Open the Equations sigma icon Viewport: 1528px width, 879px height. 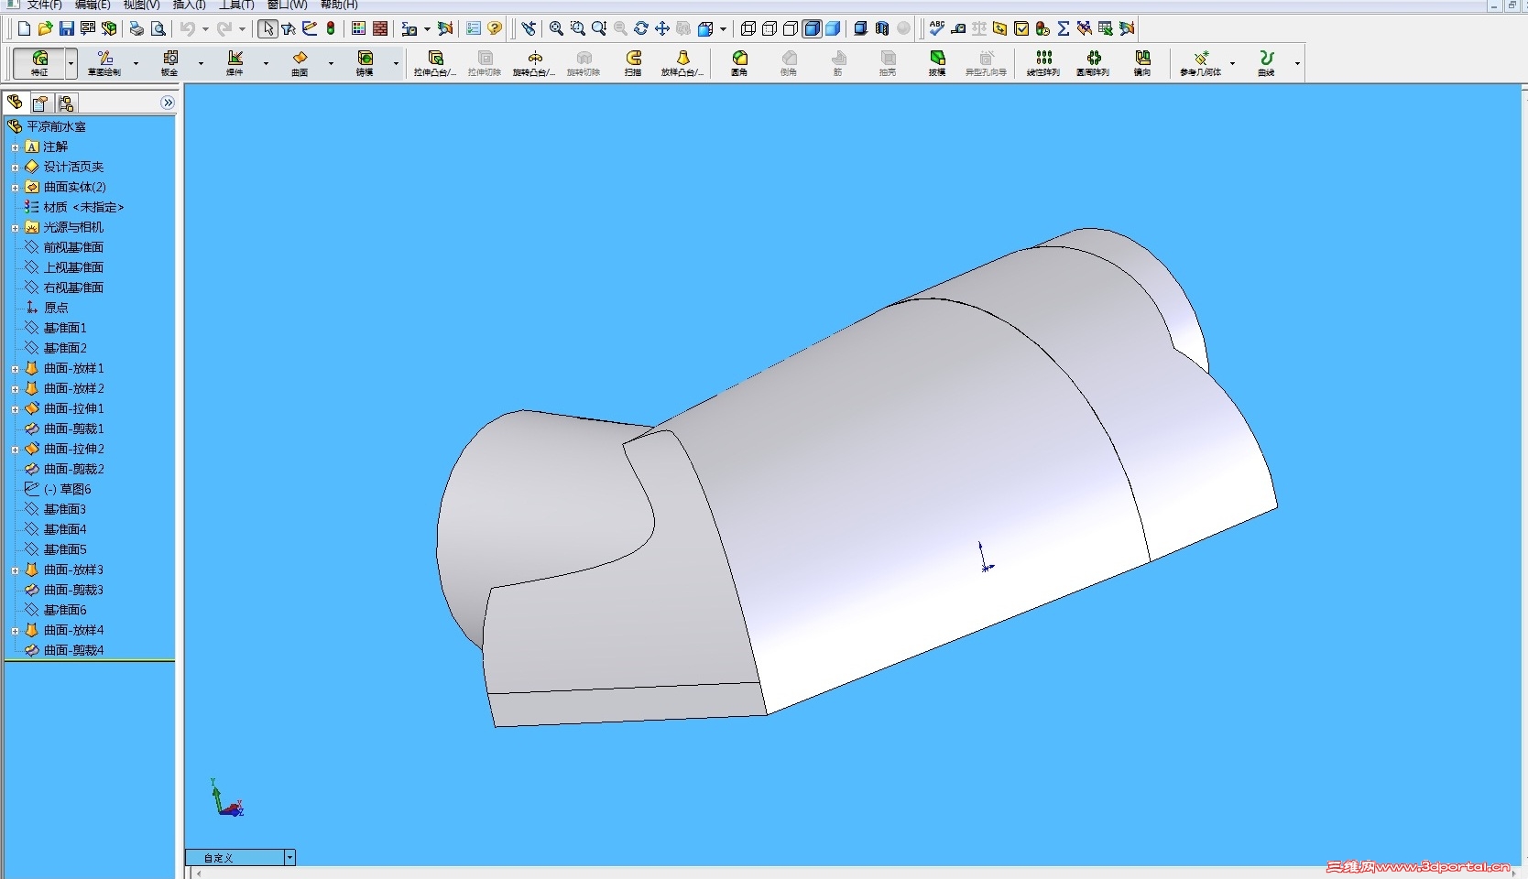[1064, 29]
